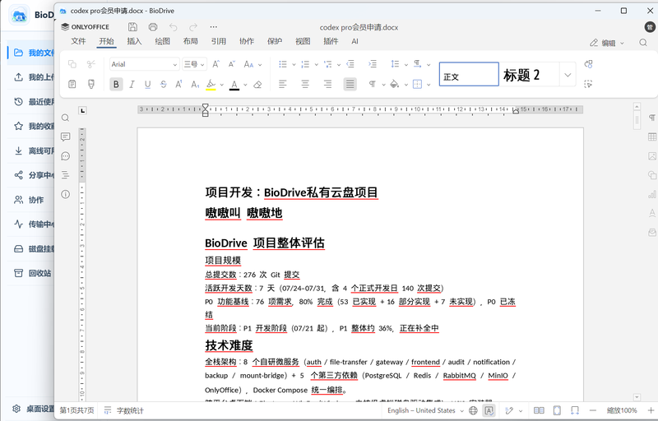Open the borders dropdown
The image size is (658, 421).
429,85
